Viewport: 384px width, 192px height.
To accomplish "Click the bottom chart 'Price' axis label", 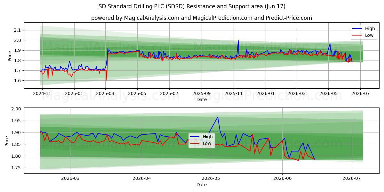I will (7, 141).
